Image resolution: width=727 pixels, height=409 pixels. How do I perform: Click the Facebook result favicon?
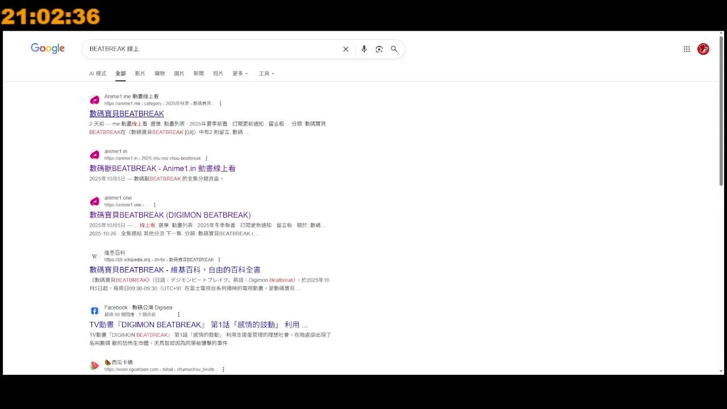(x=94, y=311)
